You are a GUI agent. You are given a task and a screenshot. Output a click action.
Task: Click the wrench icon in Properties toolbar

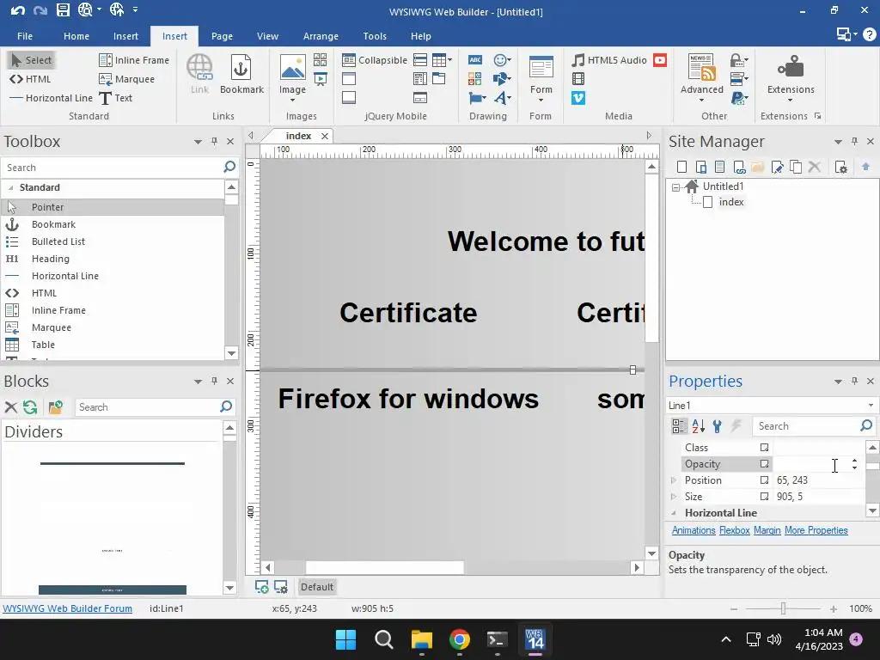(x=718, y=426)
